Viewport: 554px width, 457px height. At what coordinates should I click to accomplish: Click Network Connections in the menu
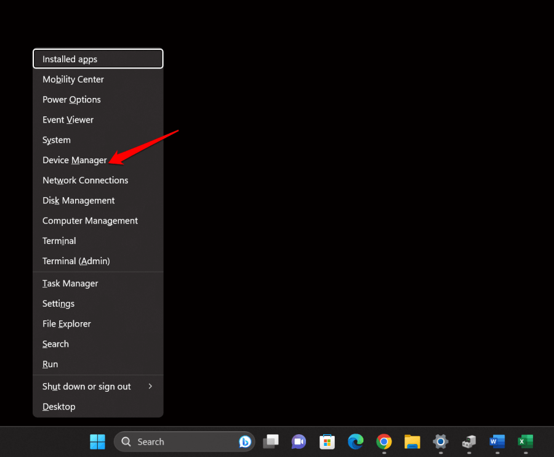point(85,180)
